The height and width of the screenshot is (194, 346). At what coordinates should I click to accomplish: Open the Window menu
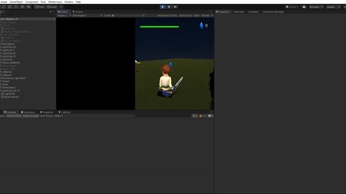pos(69,2)
